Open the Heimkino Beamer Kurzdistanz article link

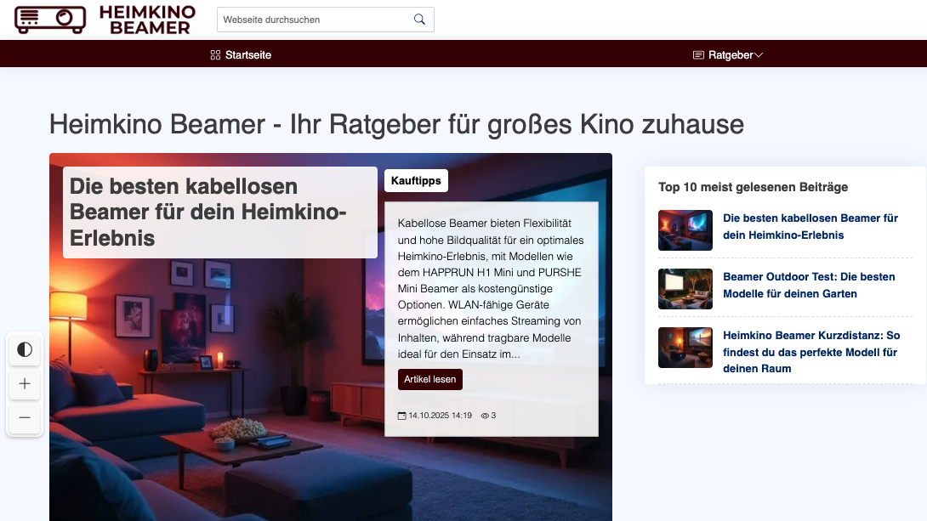810,351
